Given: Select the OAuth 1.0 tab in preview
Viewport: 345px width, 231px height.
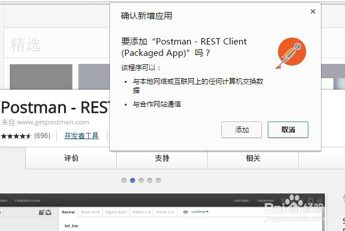Looking at the screenshot, I should click(141, 212).
